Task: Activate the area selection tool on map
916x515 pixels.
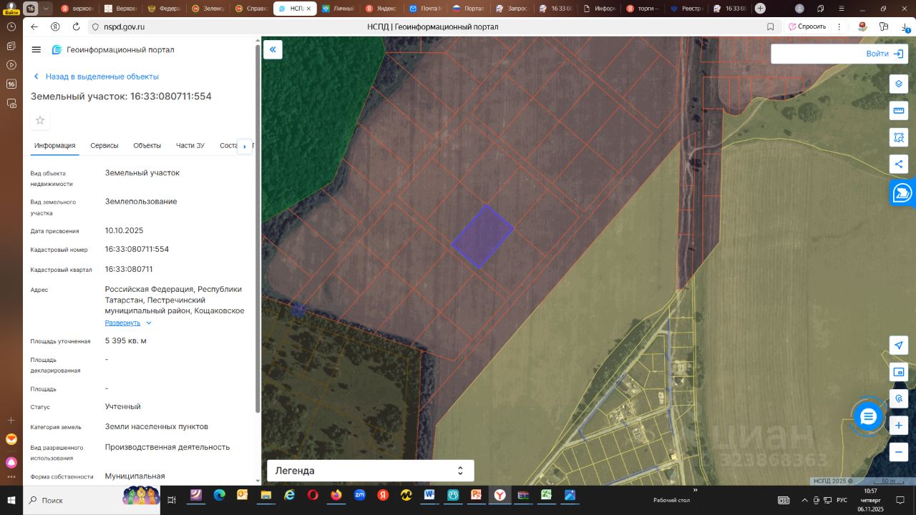Action: (x=899, y=137)
